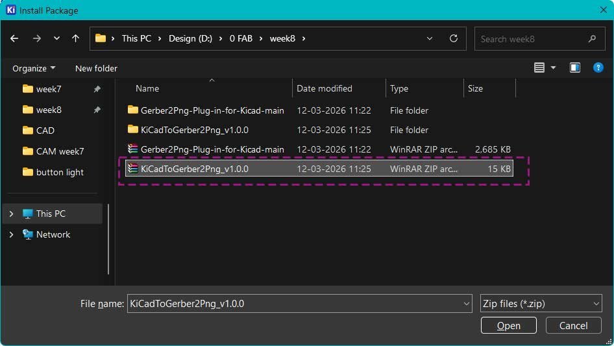Unpin week7 via its pin icon
614x346 pixels.
(x=97, y=89)
